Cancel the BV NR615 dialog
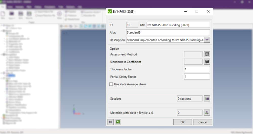This screenshot has height=134, width=253. [x=203, y=122]
